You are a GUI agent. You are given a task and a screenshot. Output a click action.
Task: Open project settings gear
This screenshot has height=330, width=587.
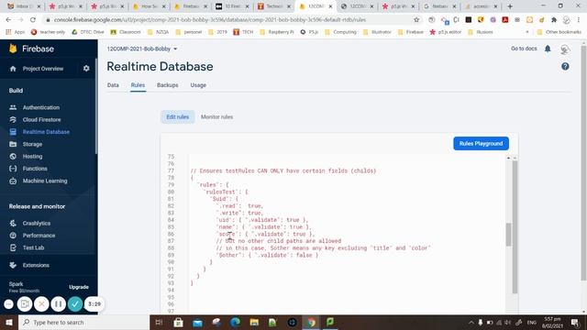86,69
